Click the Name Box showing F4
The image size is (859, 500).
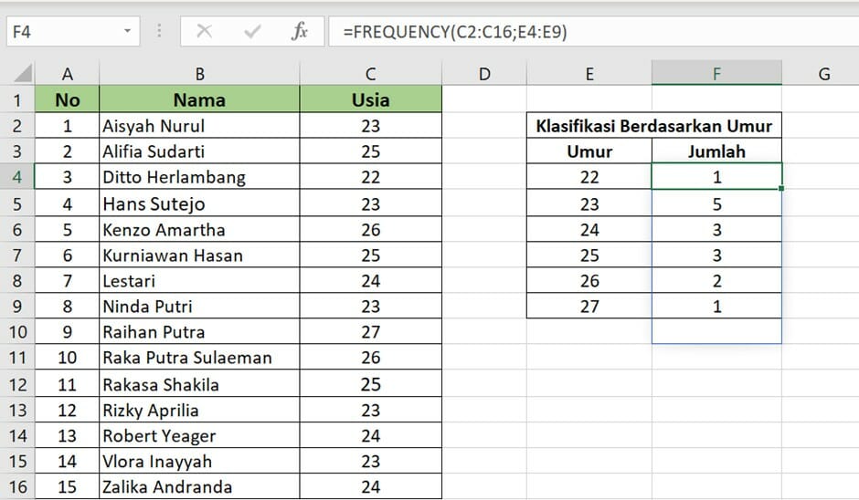[73, 31]
